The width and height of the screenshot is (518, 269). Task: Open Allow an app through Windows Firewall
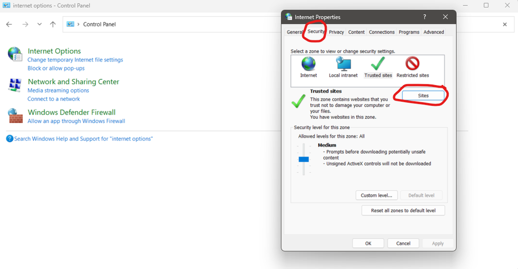(x=76, y=121)
